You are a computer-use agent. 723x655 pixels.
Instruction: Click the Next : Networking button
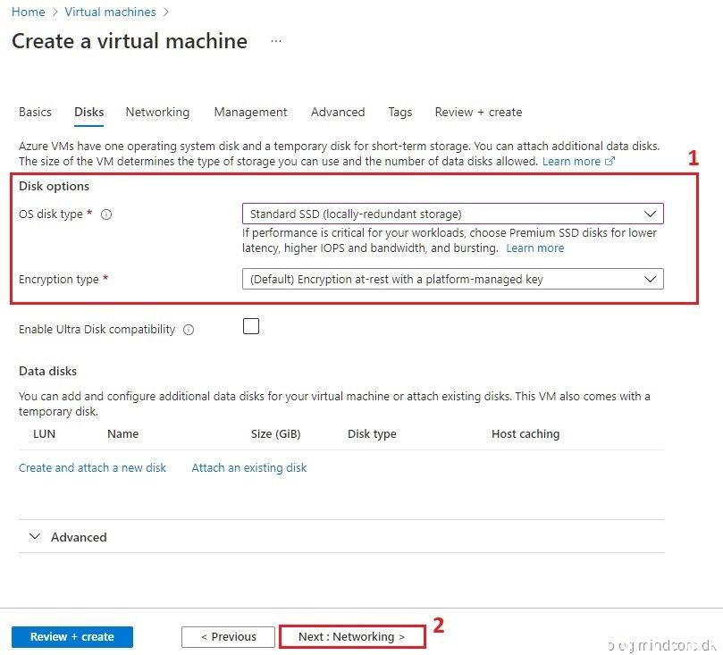(351, 637)
